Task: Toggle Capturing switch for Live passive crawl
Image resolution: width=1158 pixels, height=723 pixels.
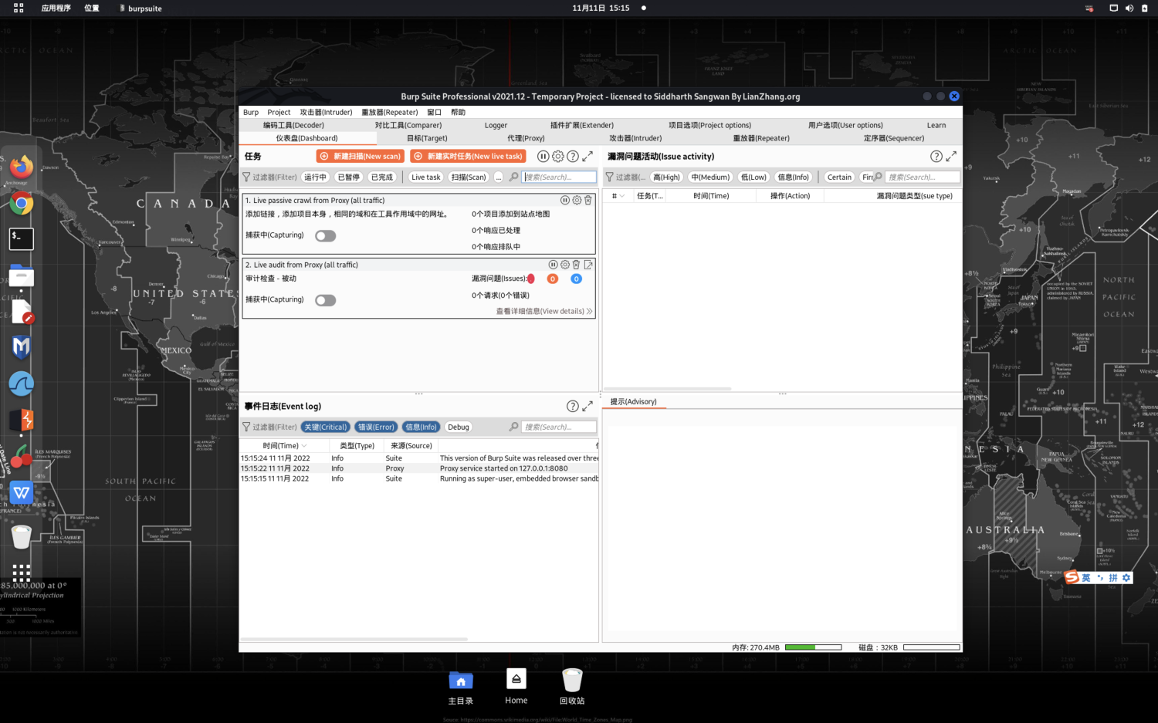Action: (325, 236)
